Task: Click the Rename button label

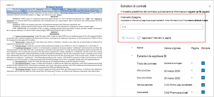Action: tap(130, 38)
